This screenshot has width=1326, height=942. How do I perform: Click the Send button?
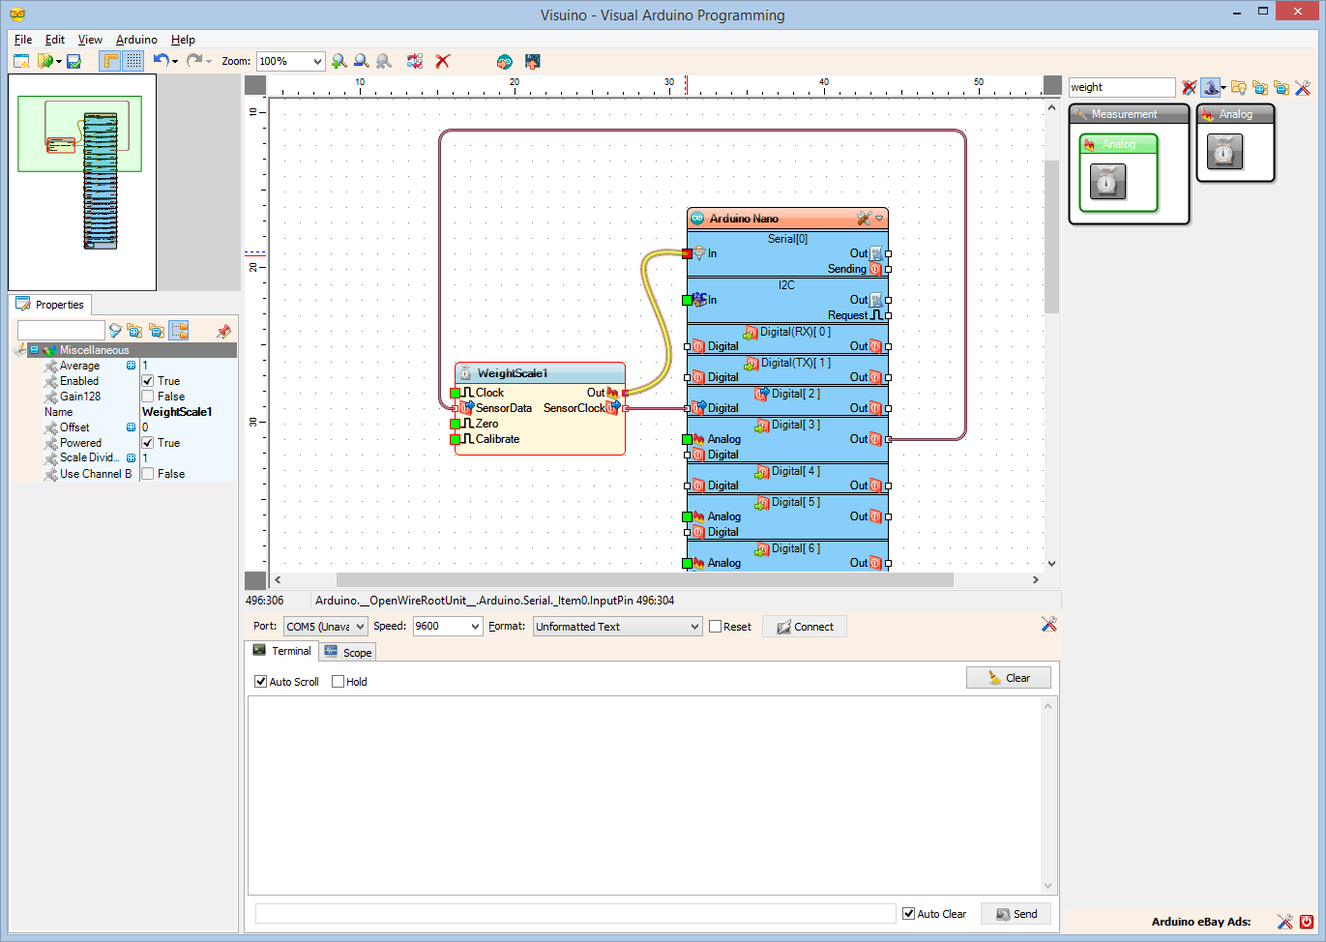tap(1016, 914)
